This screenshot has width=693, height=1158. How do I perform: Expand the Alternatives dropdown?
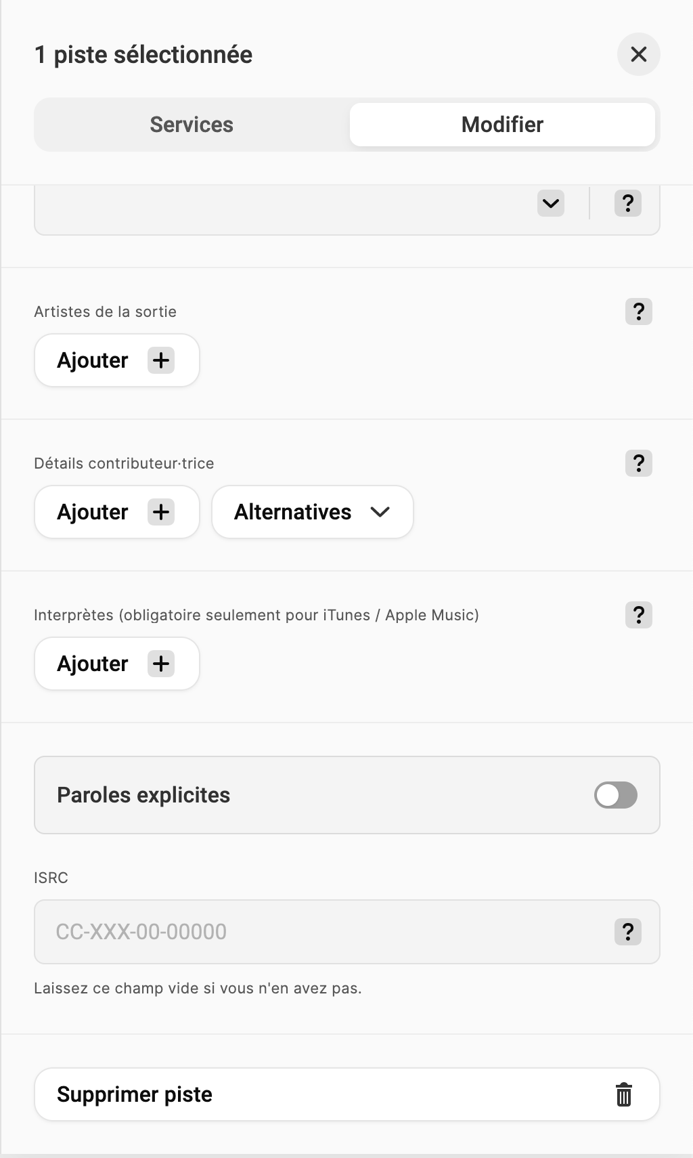pos(312,512)
